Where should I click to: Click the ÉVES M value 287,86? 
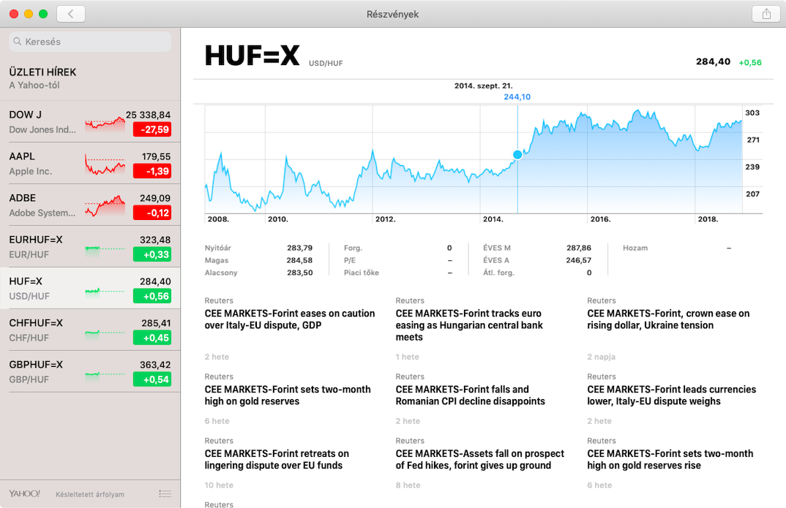[x=579, y=248]
